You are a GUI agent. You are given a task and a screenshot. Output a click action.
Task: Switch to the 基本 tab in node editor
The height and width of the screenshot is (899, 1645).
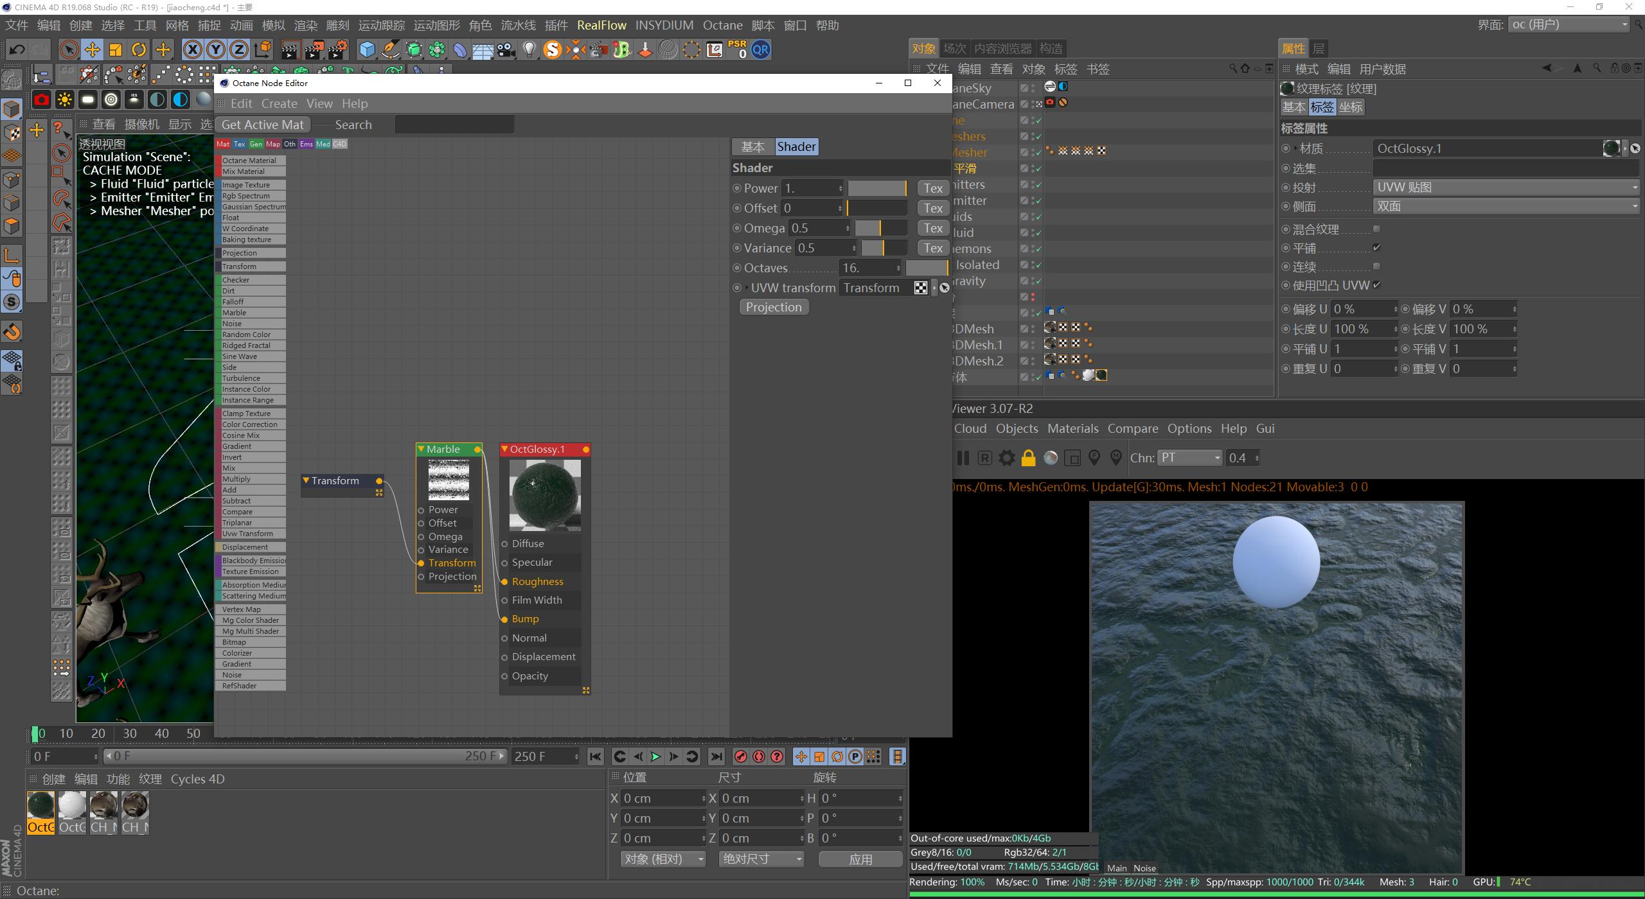coord(752,146)
